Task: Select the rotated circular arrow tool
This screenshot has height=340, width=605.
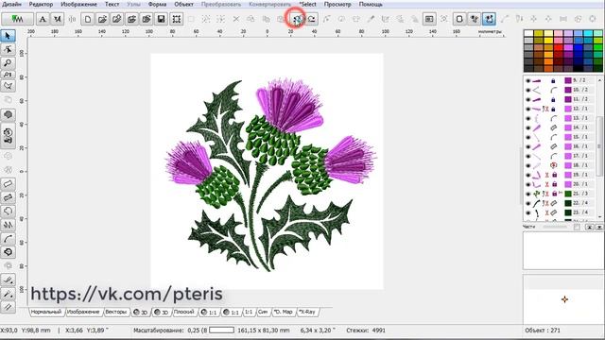Action: tap(9, 211)
